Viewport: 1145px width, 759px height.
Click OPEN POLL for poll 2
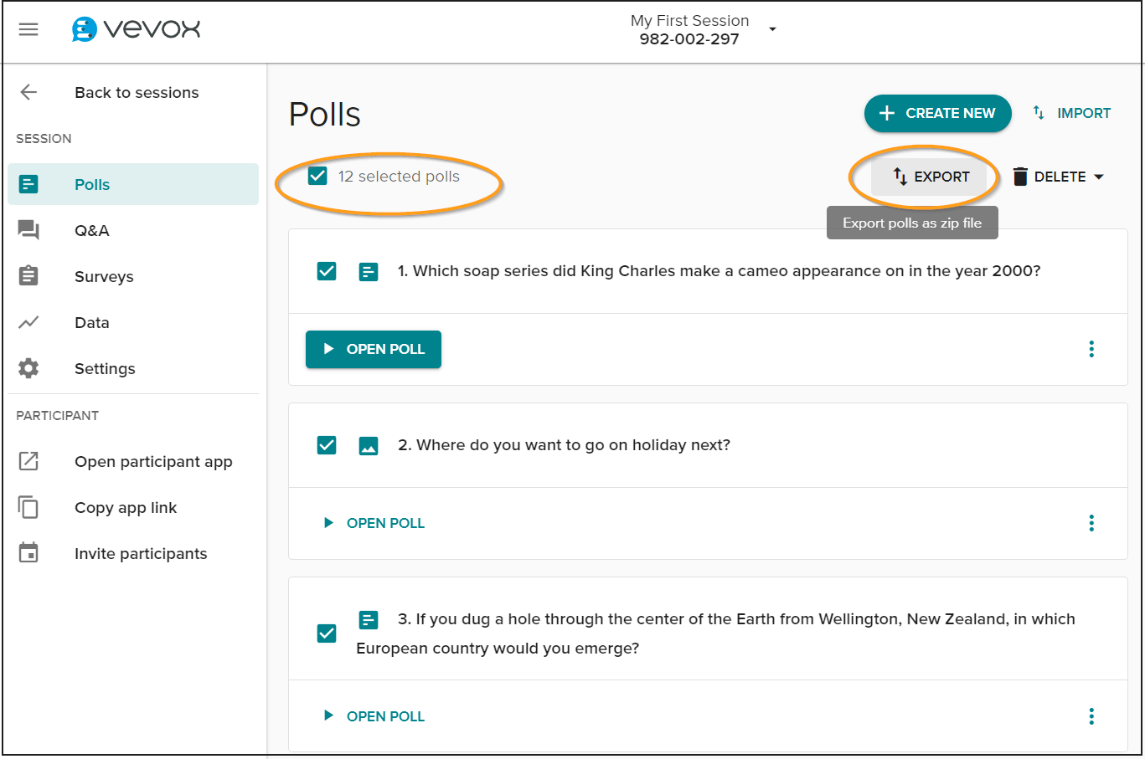point(374,523)
